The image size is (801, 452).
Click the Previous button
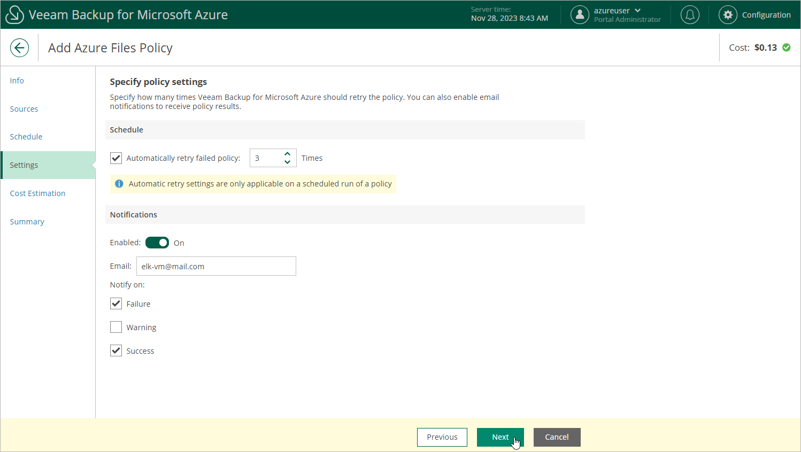(442, 437)
